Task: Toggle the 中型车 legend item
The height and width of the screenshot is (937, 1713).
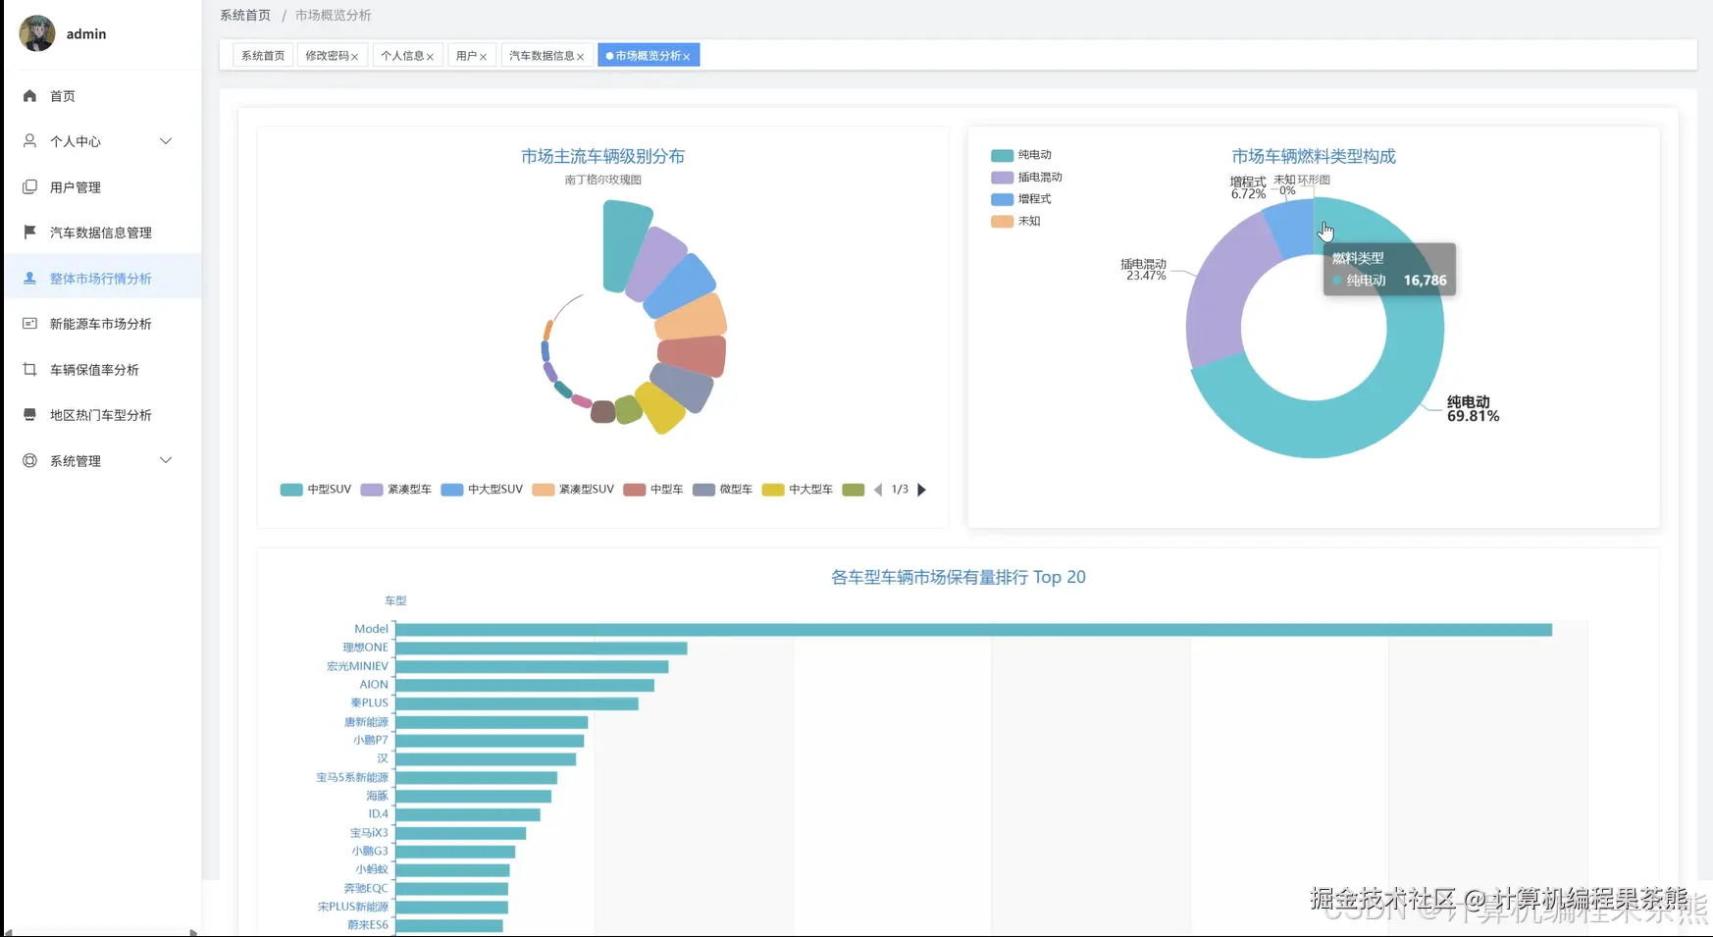Action: [x=653, y=490]
